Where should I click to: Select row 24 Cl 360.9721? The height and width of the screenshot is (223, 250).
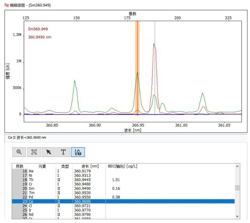coord(123,206)
